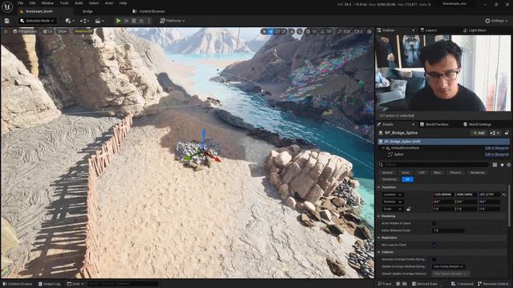Click Edit in Blueprint link for Spline

(x=497, y=154)
